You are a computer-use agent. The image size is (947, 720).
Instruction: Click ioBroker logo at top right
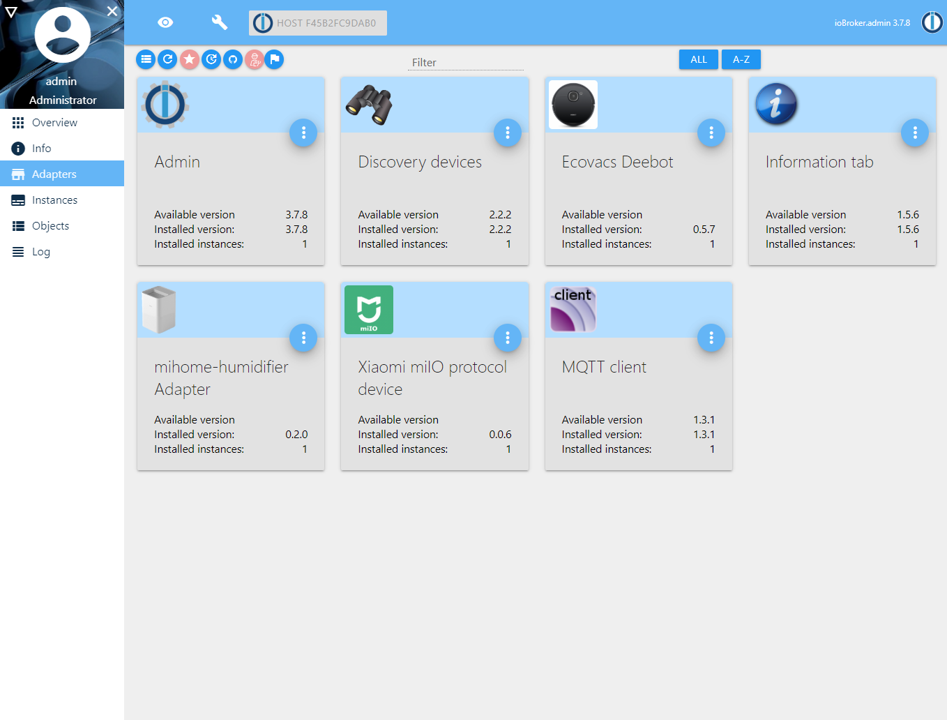pos(932,22)
